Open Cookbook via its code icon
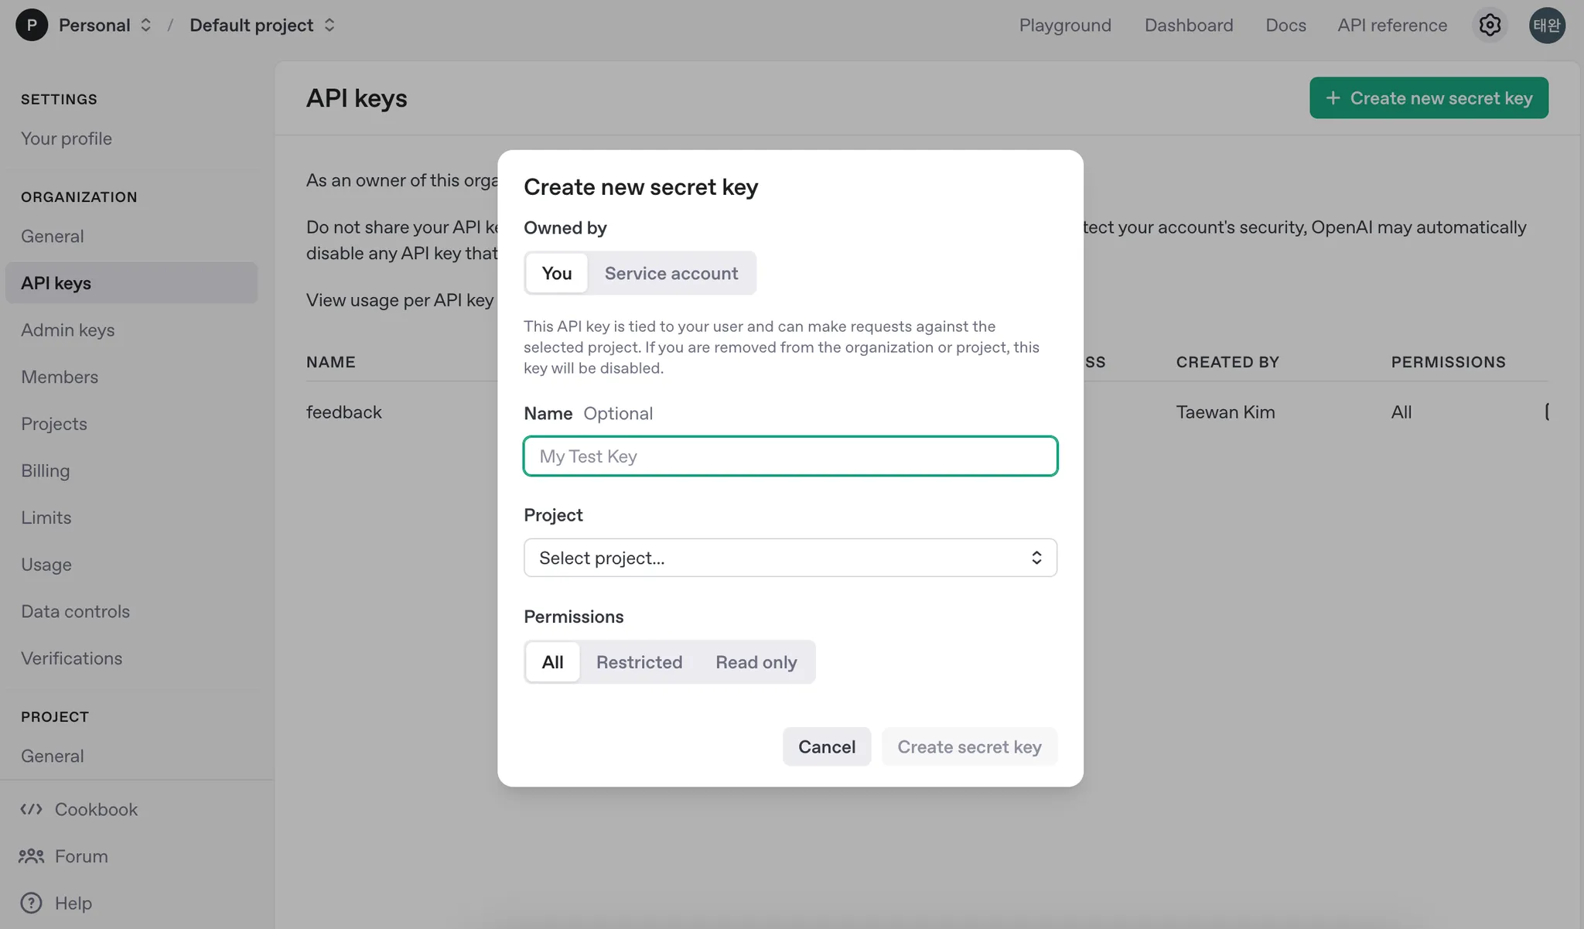 pyautogui.click(x=31, y=809)
